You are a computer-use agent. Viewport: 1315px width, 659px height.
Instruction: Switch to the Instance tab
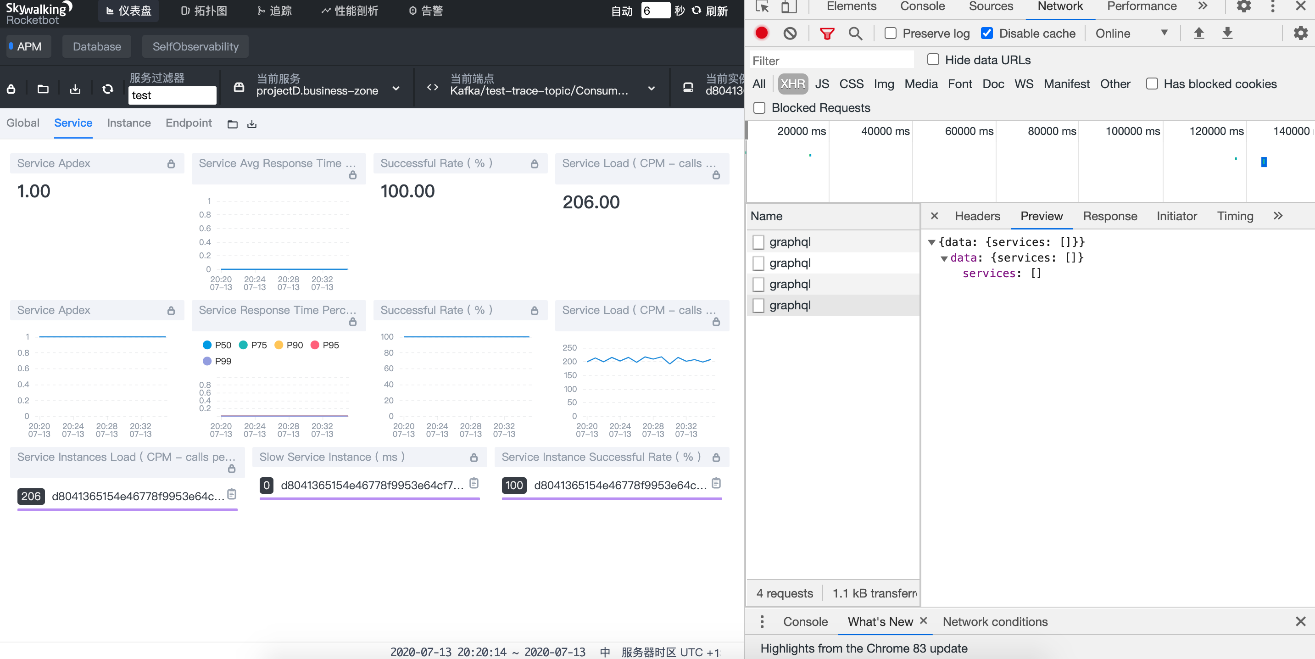[128, 123]
